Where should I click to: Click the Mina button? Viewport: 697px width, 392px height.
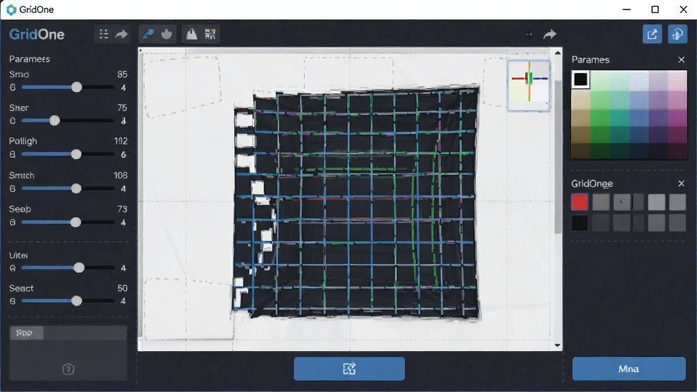(628, 369)
